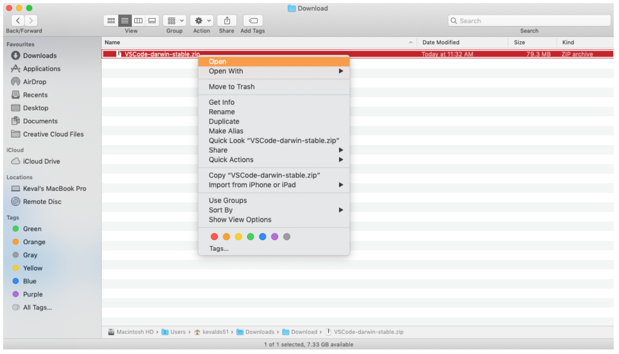
Task: Select the VSCode-darwin-stable.zip file row
Action: tap(358, 54)
